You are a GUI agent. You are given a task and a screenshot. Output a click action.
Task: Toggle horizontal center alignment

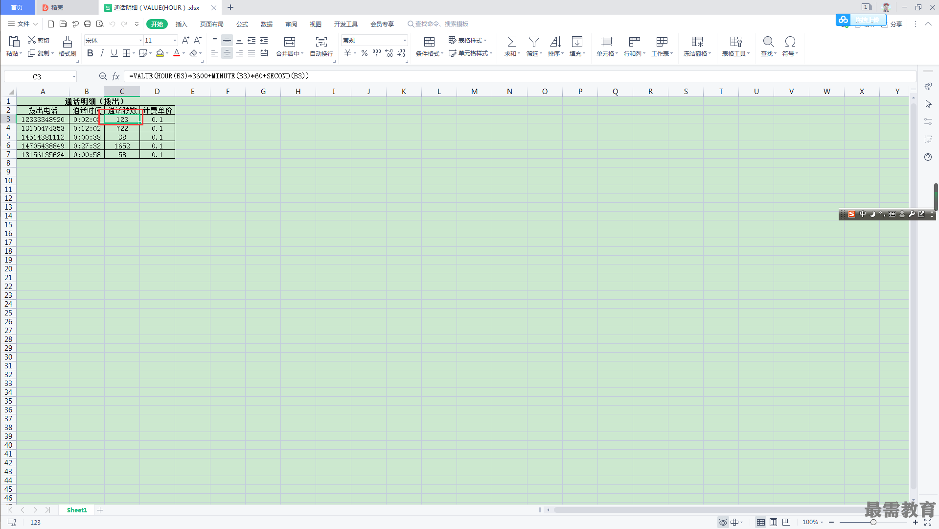pyautogui.click(x=227, y=53)
